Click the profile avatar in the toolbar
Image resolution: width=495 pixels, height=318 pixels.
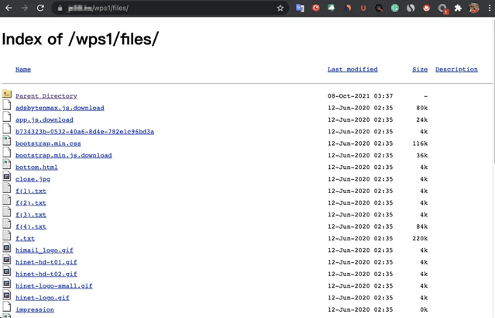click(x=473, y=9)
